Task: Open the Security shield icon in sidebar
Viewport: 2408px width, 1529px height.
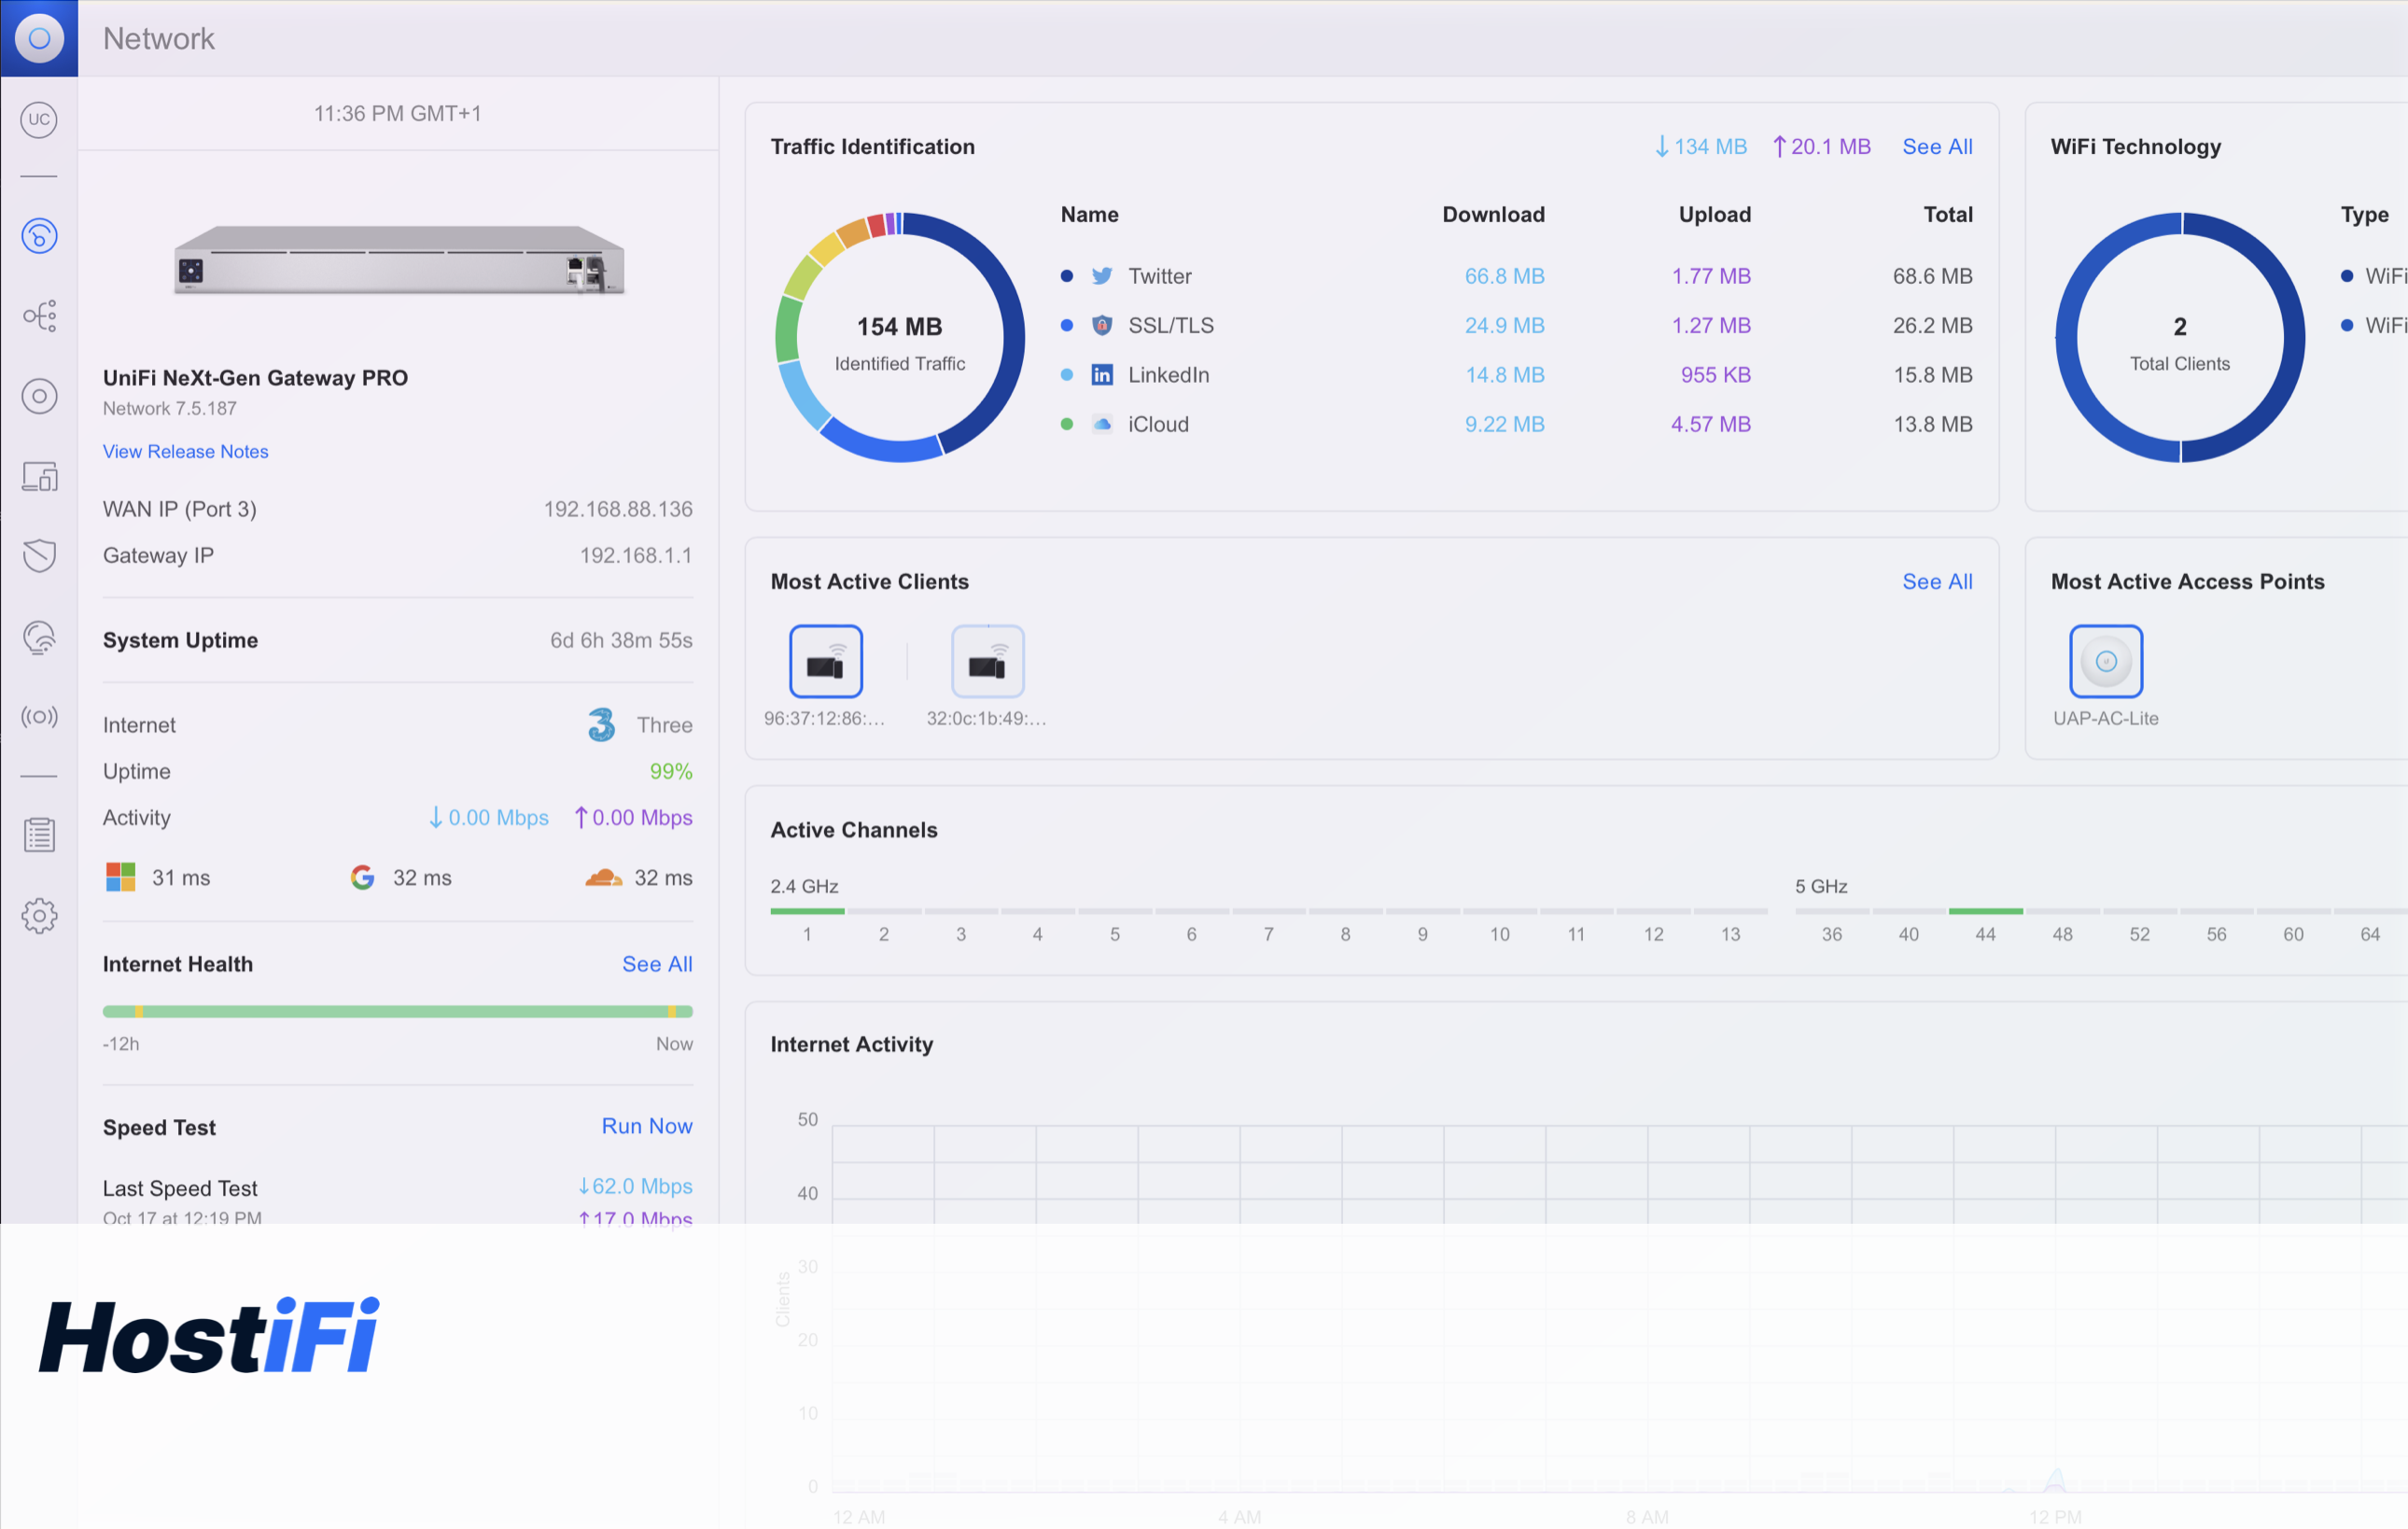Action: point(39,556)
